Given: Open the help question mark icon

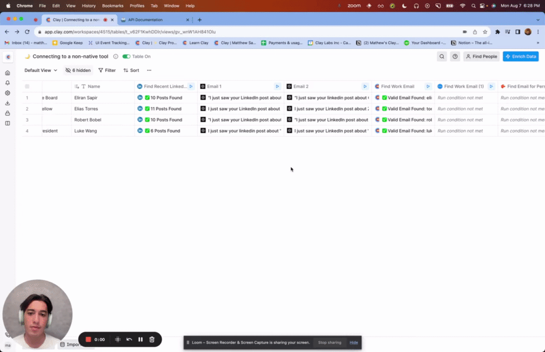Looking at the screenshot, I should pyautogui.click(x=455, y=56).
